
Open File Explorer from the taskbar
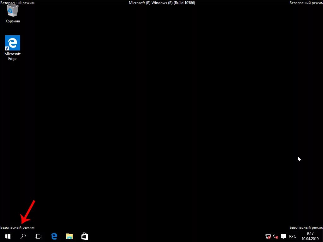click(69, 236)
